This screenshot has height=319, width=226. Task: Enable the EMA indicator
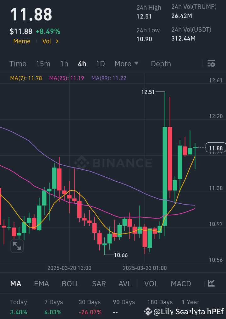(41, 284)
